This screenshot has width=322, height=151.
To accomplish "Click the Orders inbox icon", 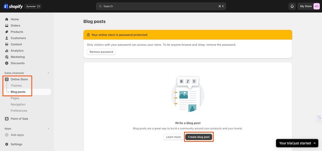I will coord(7,25).
